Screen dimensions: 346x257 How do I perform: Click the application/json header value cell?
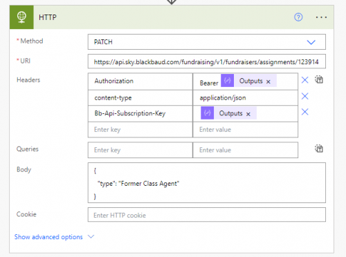click(245, 98)
